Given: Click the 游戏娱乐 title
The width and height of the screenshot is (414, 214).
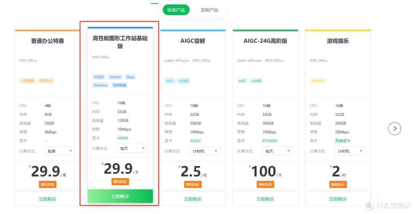Looking at the screenshot, I should (338, 41).
